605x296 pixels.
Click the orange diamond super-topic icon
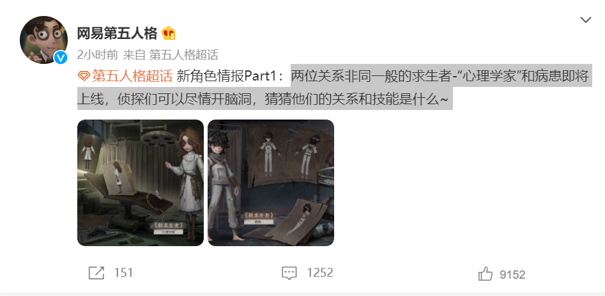[84, 76]
